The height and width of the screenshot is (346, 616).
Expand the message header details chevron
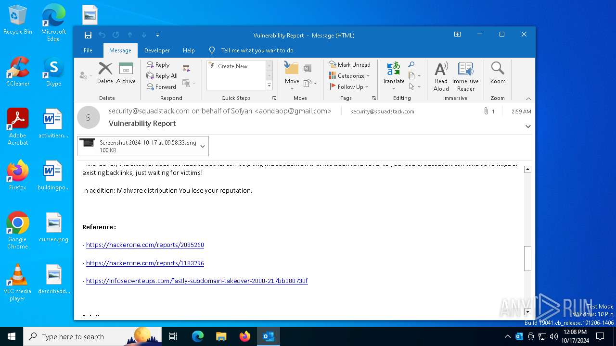(x=528, y=126)
